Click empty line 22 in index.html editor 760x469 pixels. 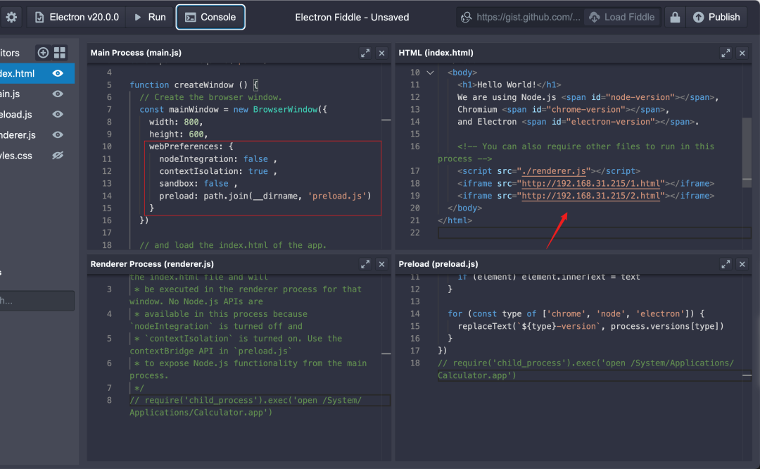tap(594, 233)
